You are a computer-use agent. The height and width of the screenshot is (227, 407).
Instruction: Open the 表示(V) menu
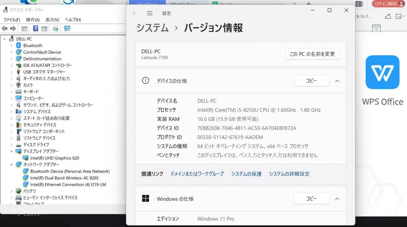(52, 20)
